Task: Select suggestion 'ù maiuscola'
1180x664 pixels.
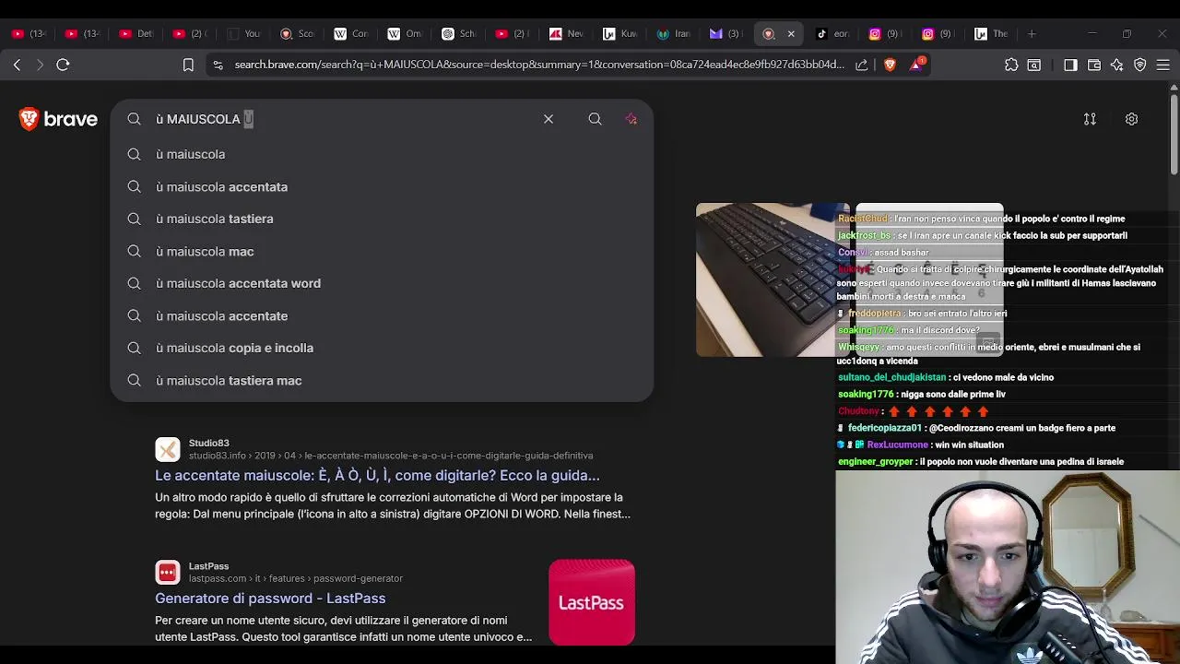Action: tap(382, 154)
